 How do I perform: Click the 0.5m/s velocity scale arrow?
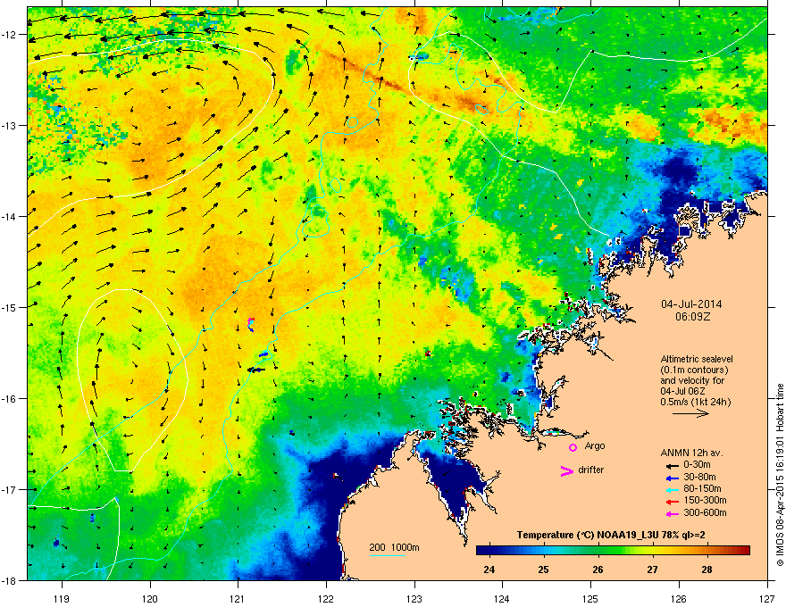690,413
